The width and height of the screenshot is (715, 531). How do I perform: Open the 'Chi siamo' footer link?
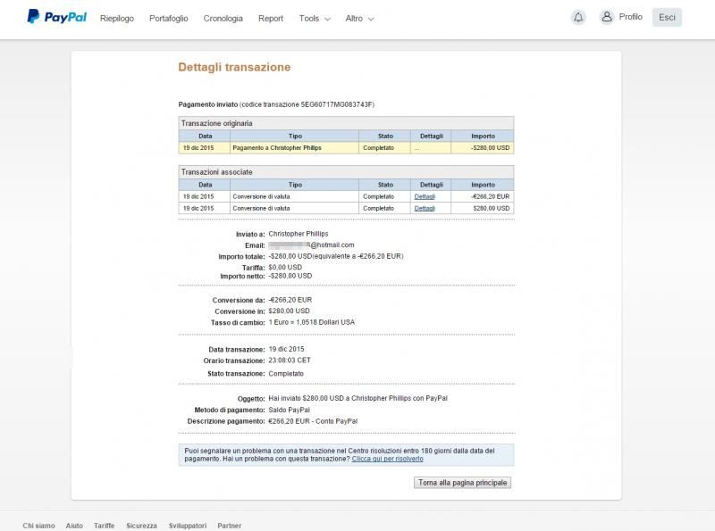coord(38,526)
